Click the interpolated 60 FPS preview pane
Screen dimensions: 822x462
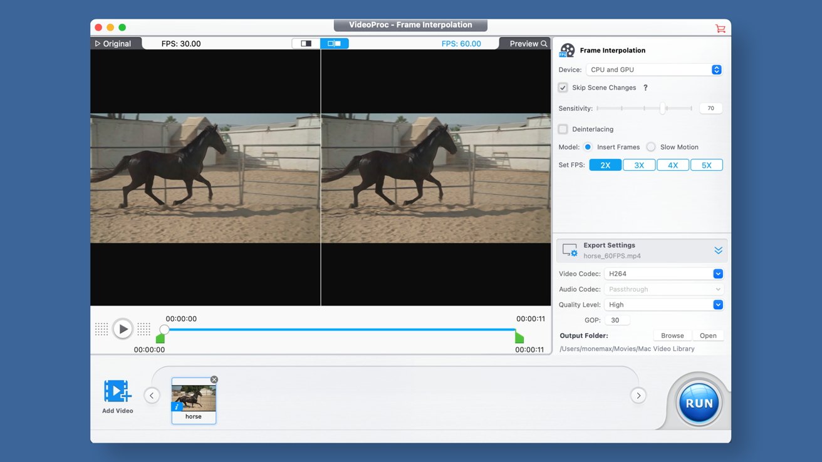(436, 178)
